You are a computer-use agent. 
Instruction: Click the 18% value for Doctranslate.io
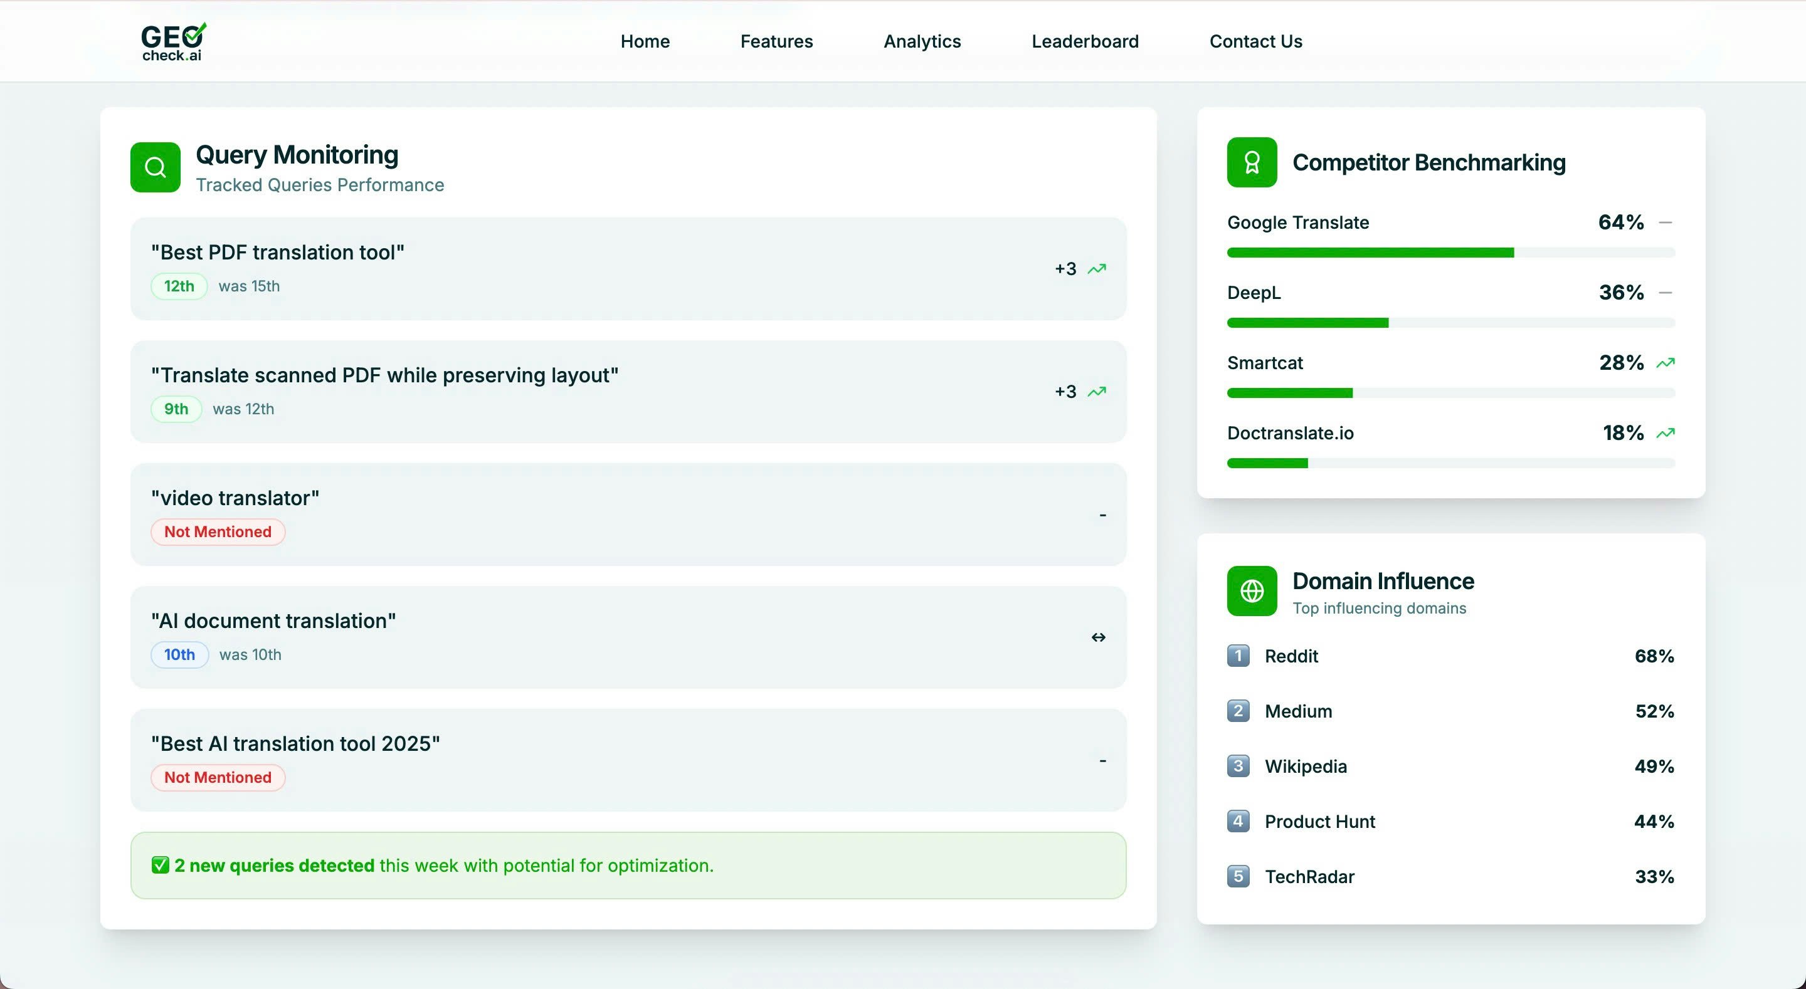tap(1623, 433)
